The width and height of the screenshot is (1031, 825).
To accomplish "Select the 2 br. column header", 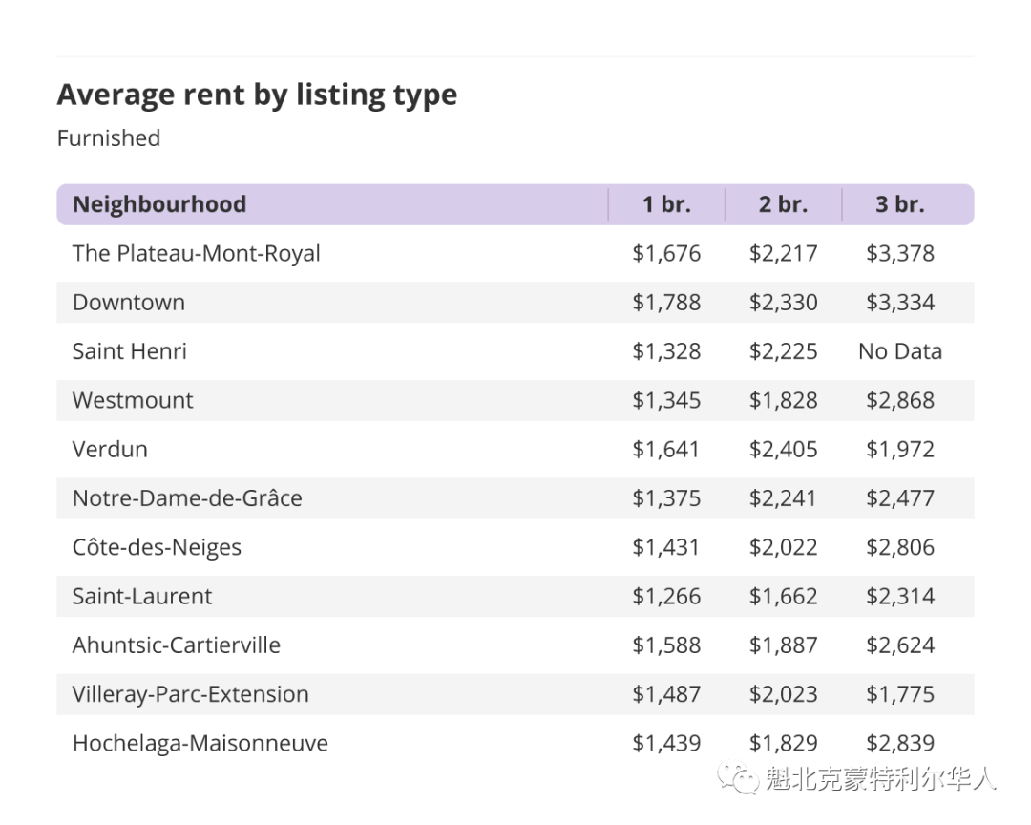I will pos(783,204).
